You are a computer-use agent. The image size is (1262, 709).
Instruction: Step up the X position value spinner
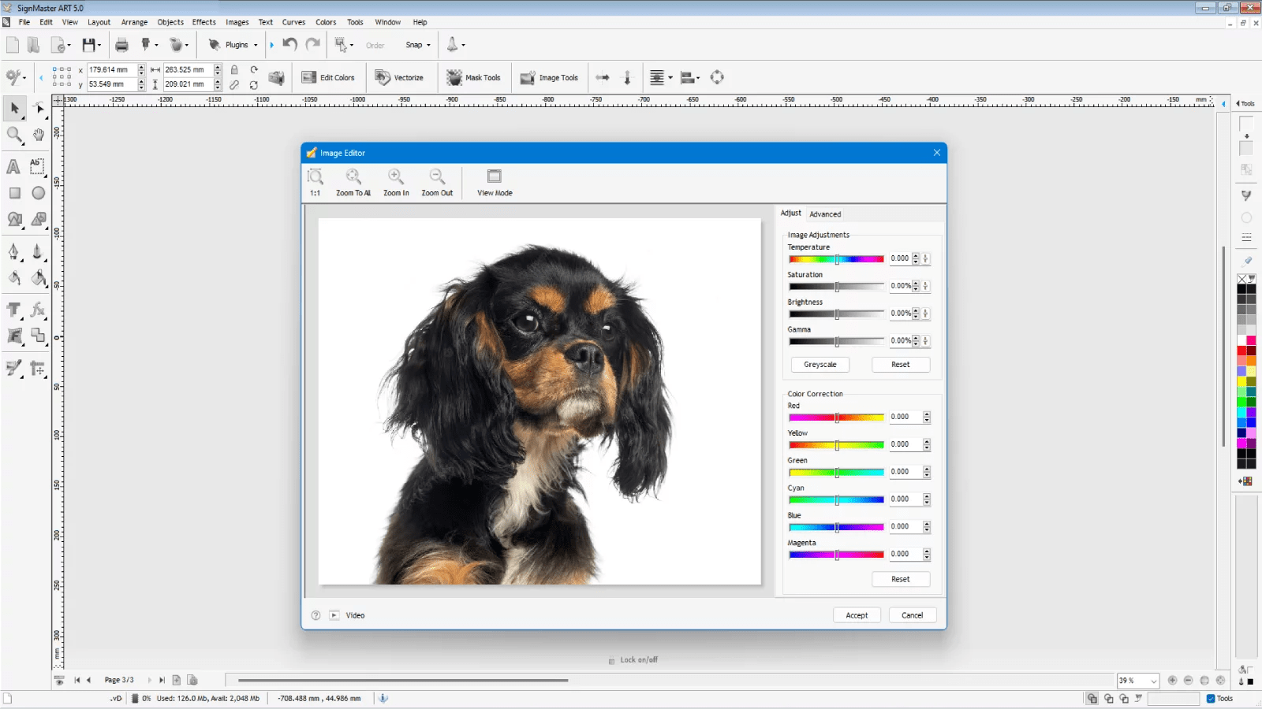point(141,68)
